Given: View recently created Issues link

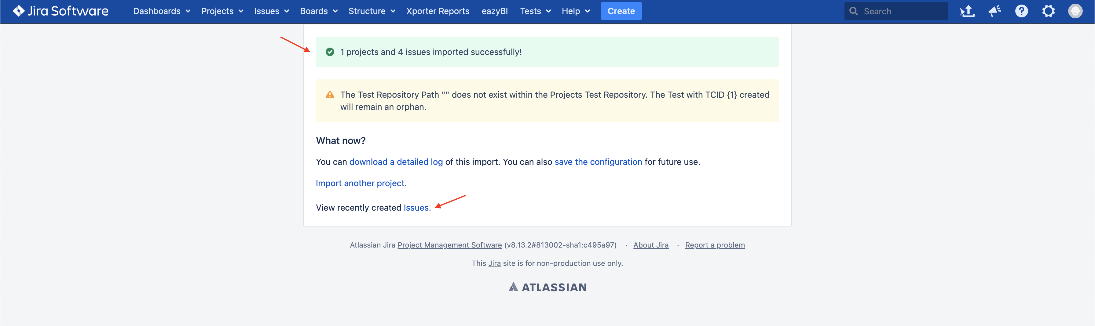Looking at the screenshot, I should click(416, 208).
